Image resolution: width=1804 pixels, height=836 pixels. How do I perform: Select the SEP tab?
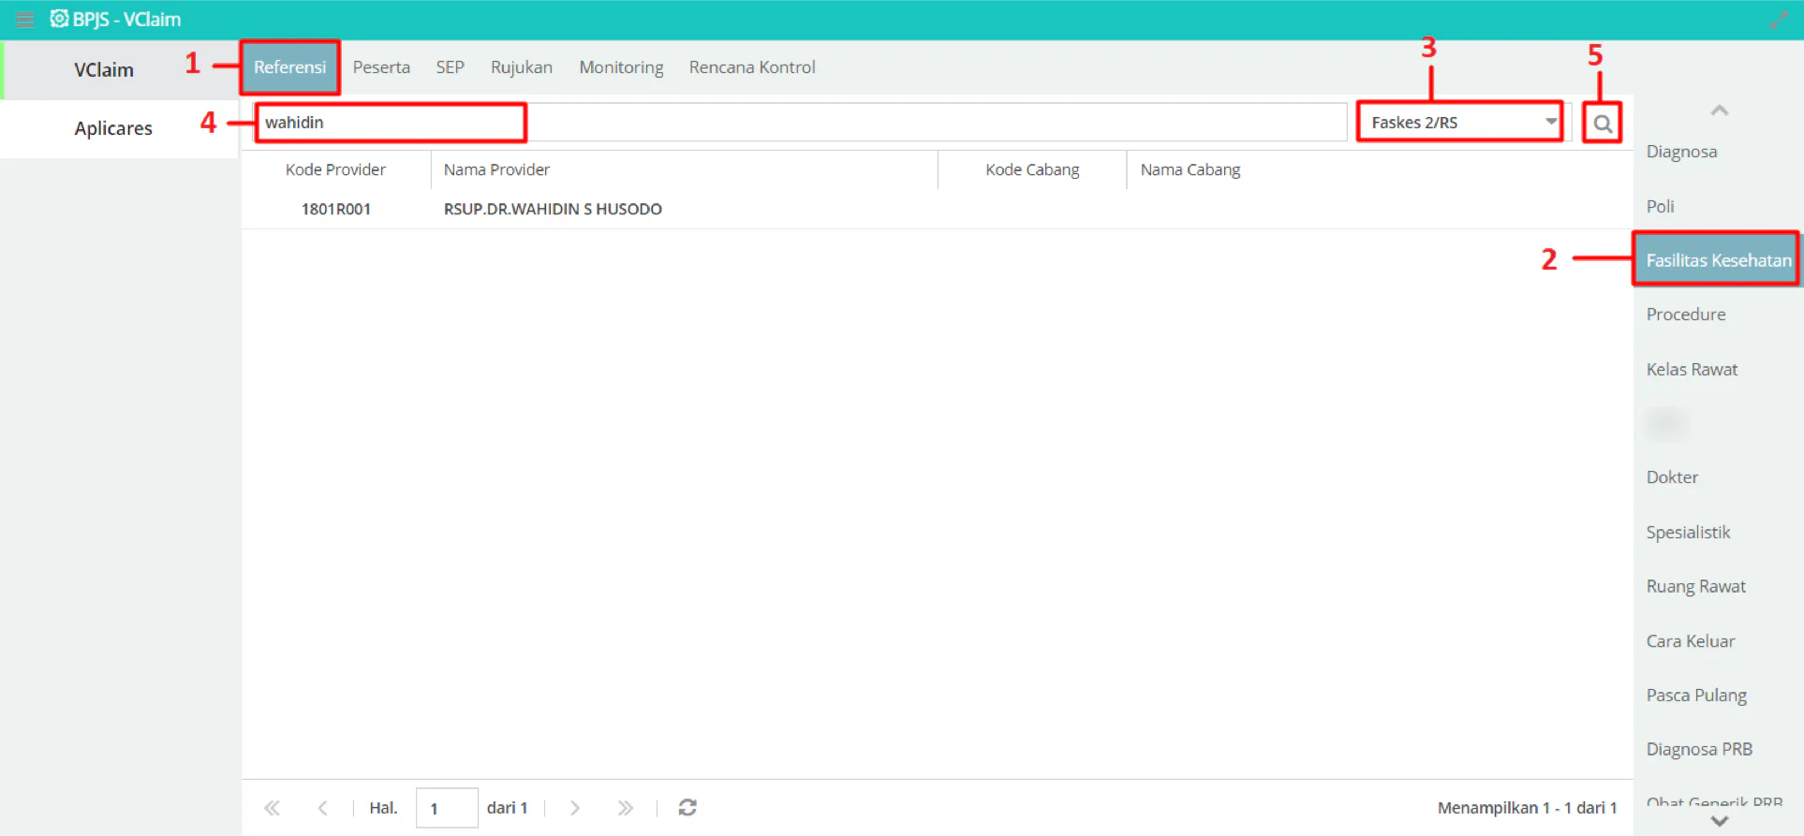coord(450,67)
